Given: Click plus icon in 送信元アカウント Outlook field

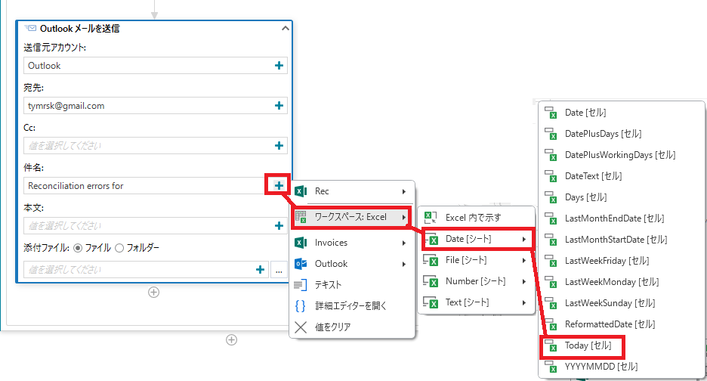Looking at the screenshot, I should click(279, 66).
